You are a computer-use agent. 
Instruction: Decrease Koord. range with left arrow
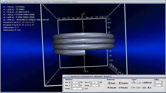click(x=72, y=89)
